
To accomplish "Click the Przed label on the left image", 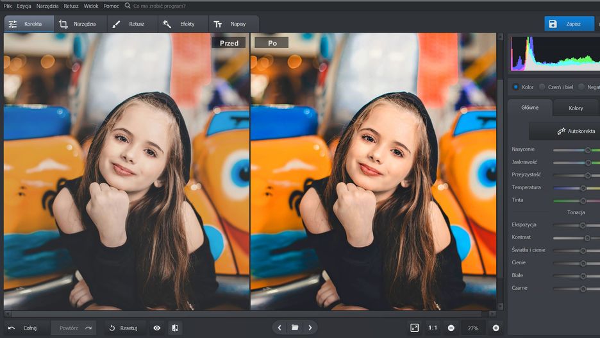I will pyautogui.click(x=229, y=43).
